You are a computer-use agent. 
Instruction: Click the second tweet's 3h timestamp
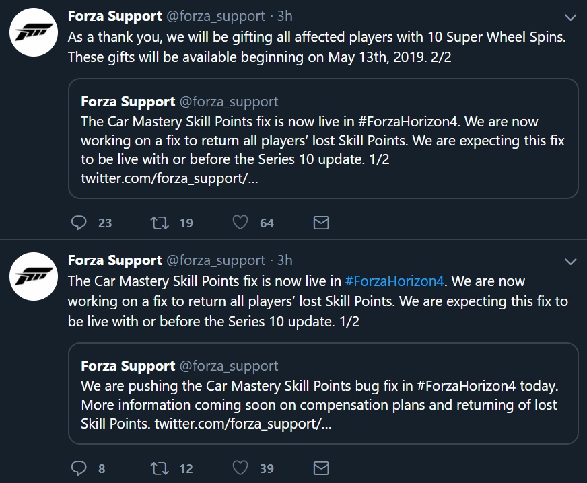point(285,260)
